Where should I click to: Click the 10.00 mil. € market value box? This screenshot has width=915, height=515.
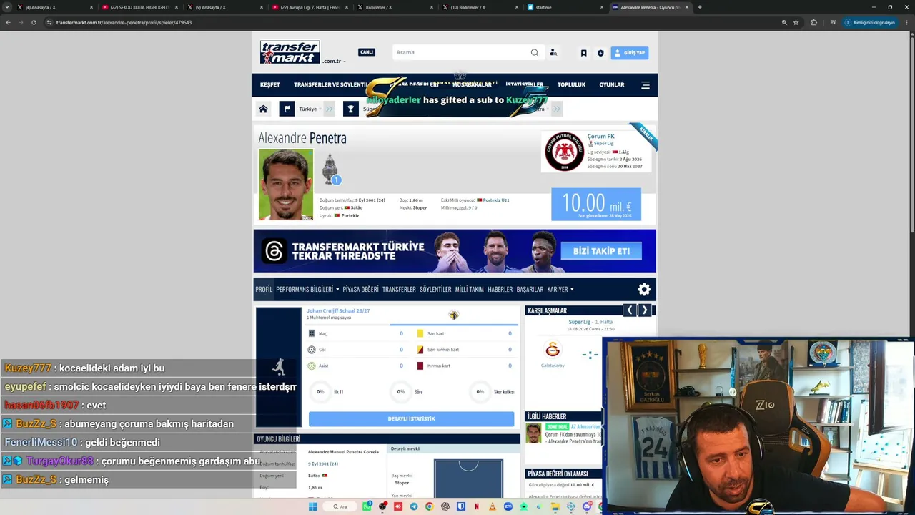[x=596, y=205]
